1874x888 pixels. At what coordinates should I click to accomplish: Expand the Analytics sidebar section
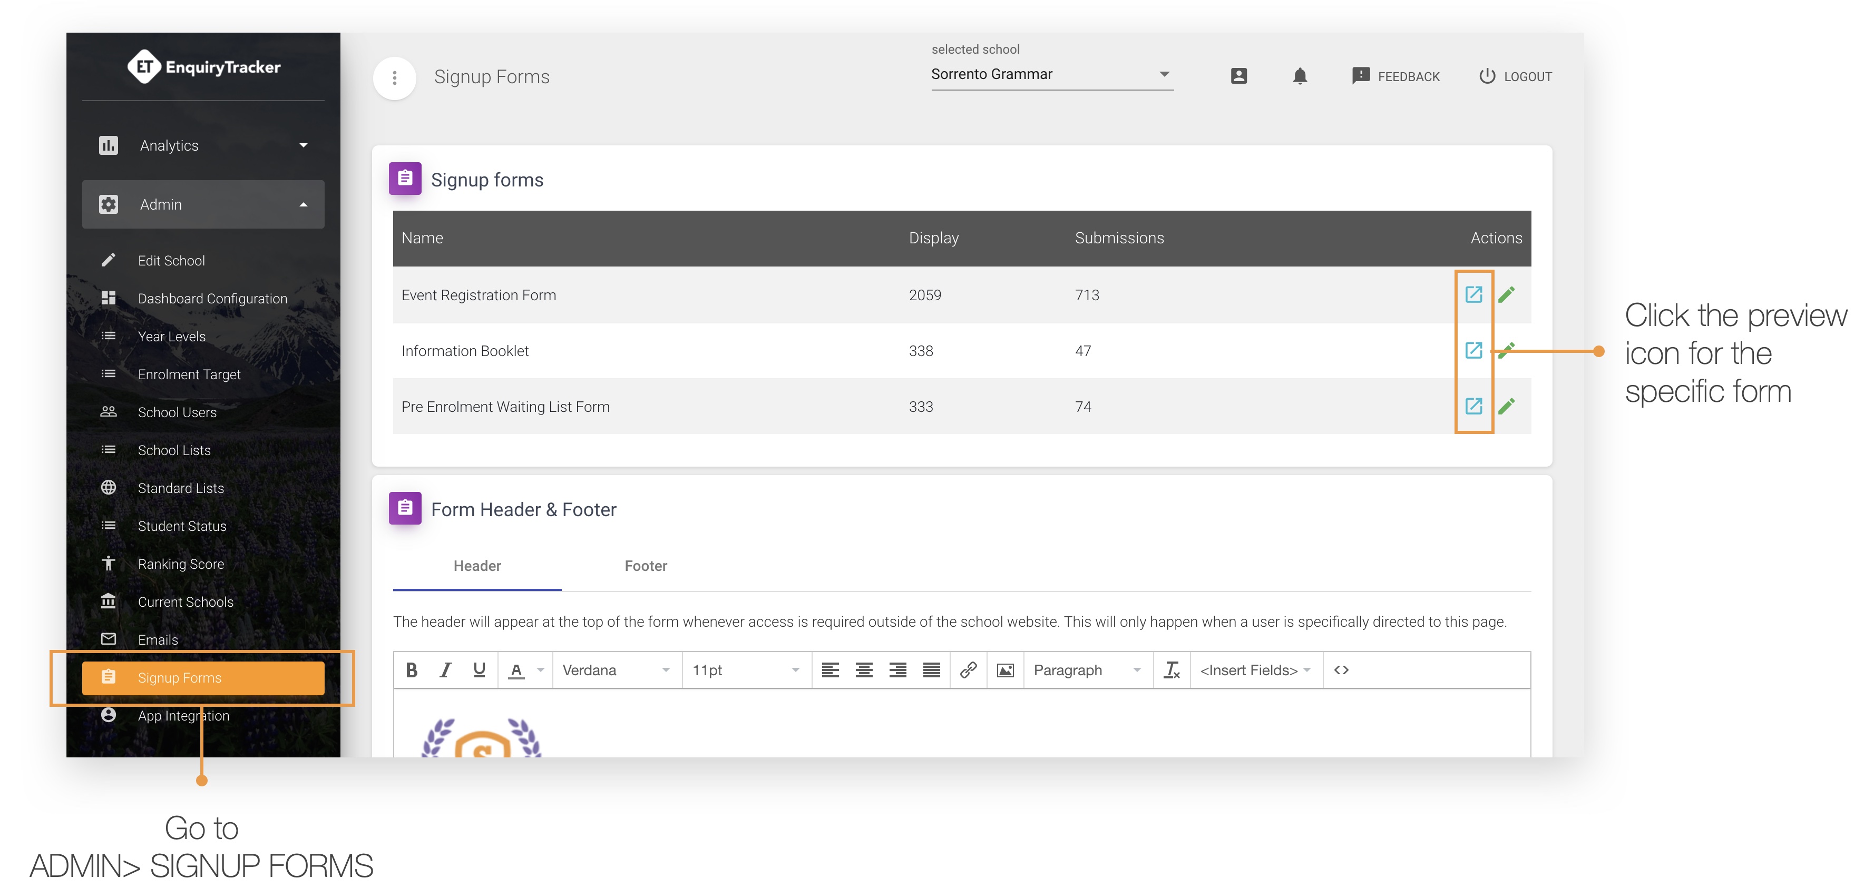pyautogui.click(x=203, y=145)
